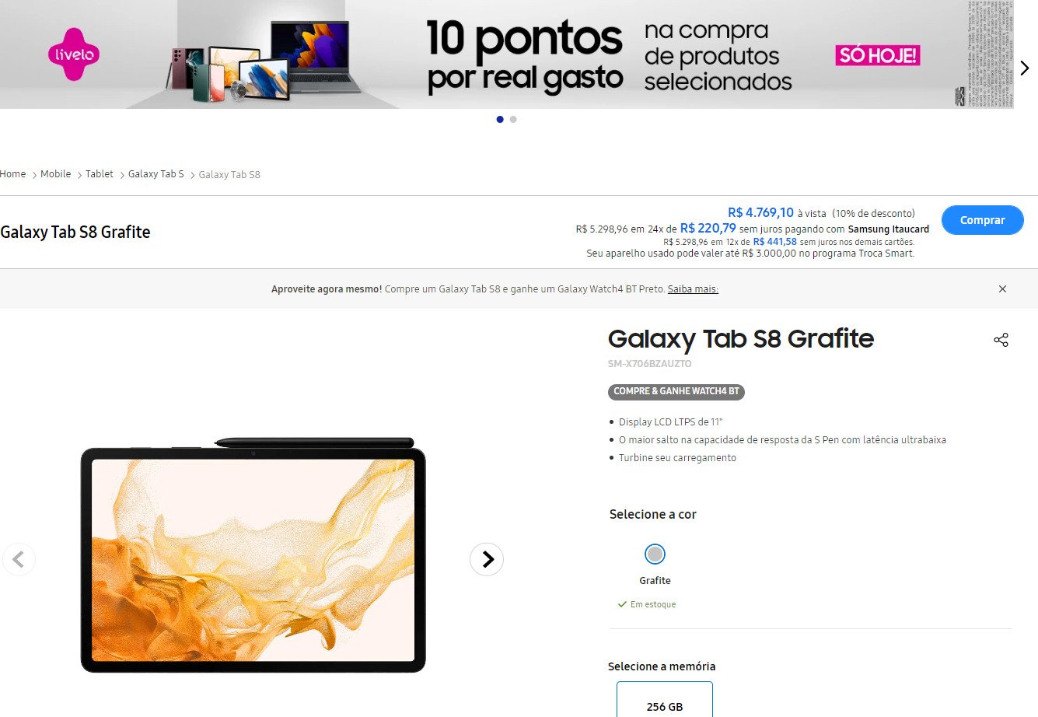The width and height of the screenshot is (1038, 717).
Task: Click the share icon beside product title
Action: 1001,340
